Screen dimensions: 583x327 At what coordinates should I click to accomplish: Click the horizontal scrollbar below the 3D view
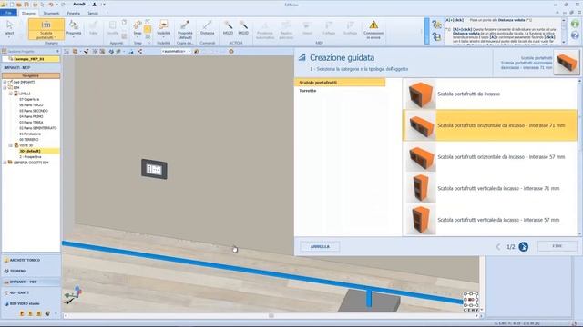click(271, 315)
